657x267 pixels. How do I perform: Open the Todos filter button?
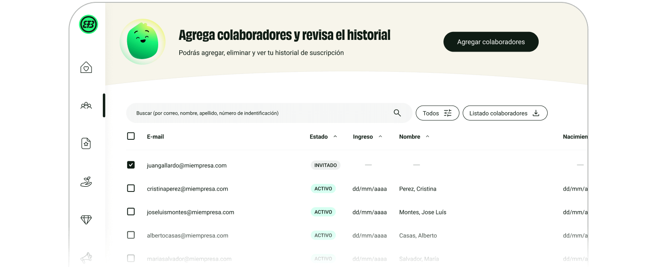(437, 113)
